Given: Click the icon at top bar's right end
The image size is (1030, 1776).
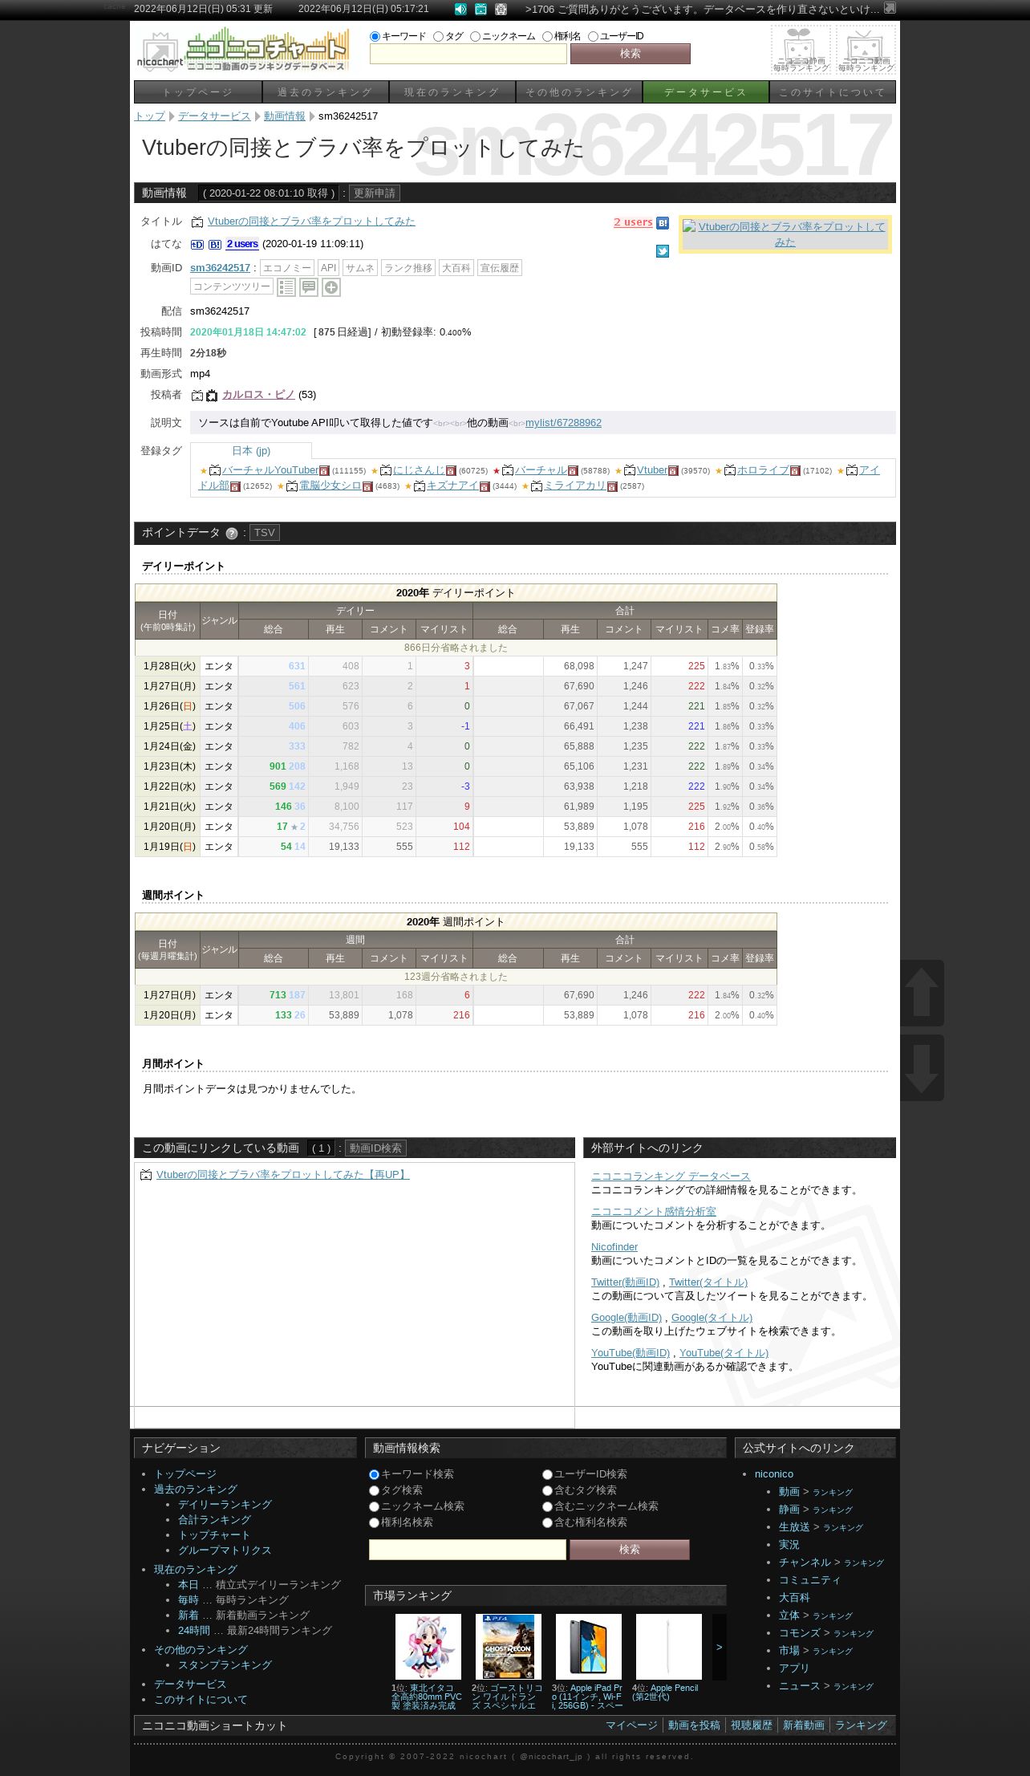Looking at the screenshot, I should pos(890,8).
